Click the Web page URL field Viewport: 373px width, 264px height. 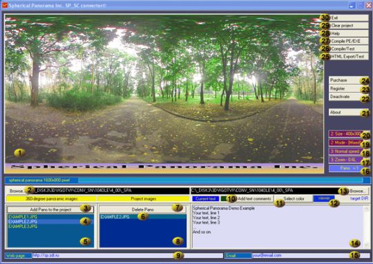[x=128, y=256]
